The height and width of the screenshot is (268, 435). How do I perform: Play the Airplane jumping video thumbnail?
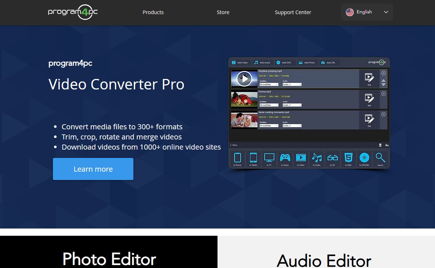[x=245, y=79]
